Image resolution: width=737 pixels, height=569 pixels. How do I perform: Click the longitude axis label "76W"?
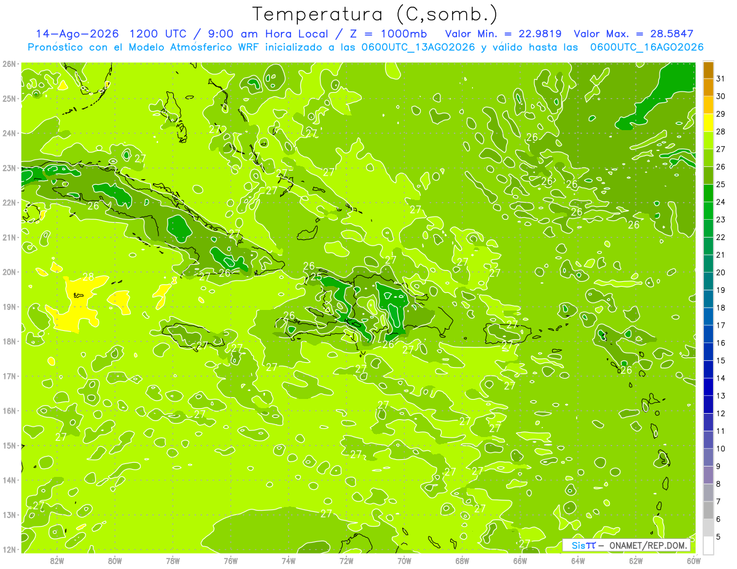tap(230, 560)
